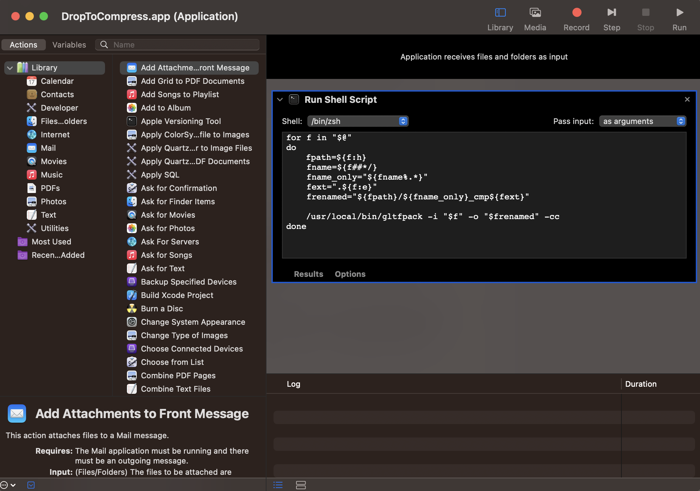
Task: Collapse the Library tree group
Action: click(10, 68)
